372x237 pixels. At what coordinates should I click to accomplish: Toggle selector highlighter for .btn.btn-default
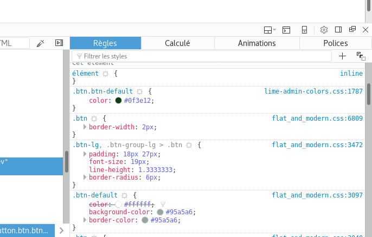(139, 92)
